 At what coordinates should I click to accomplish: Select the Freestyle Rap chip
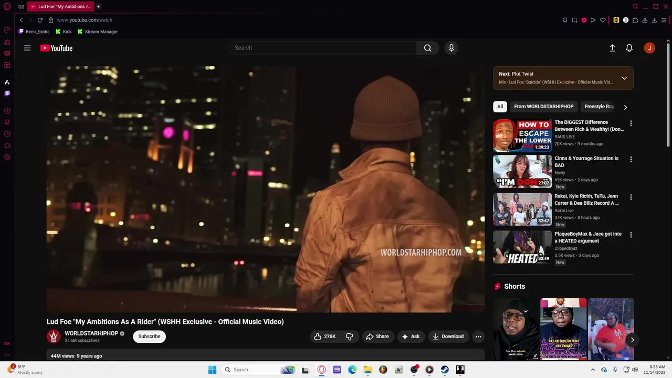[598, 107]
